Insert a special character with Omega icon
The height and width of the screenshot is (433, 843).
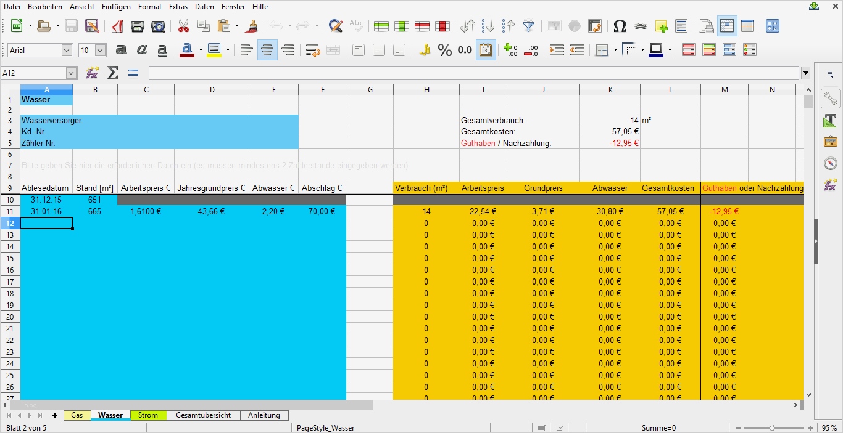click(x=620, y=26)
